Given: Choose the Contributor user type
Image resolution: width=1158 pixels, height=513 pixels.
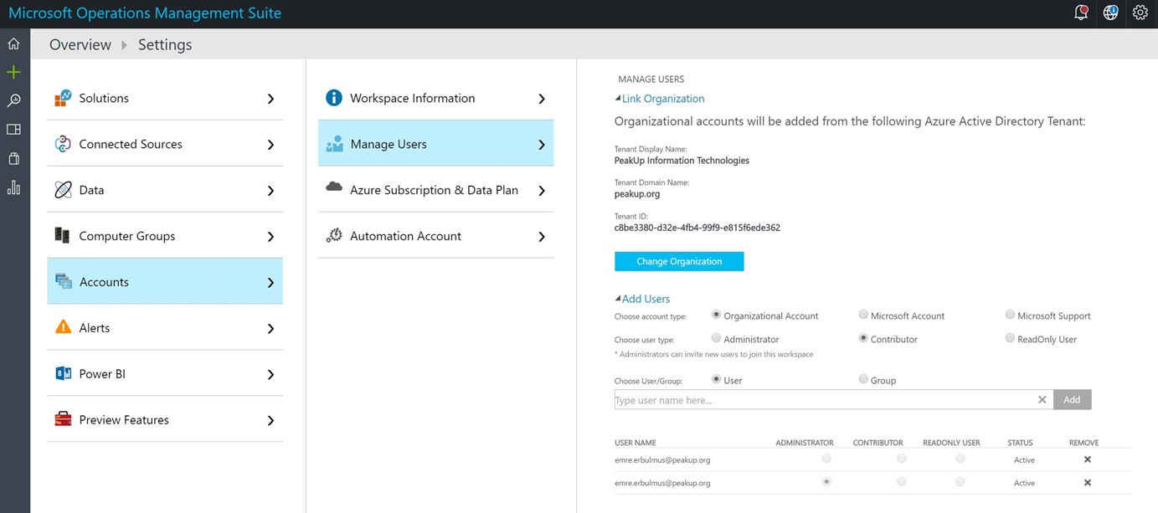Looking at the screenshot, I should point(863,338).
